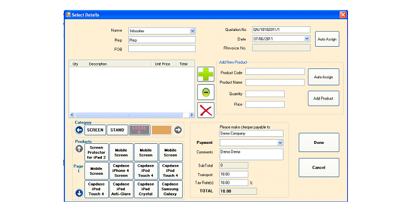Expand the Date picker dropdown
Image resolution: width=410 pixels, height=217 pixels.
(307, 39)
